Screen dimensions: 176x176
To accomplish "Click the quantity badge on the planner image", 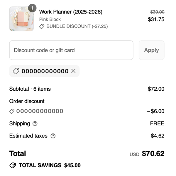I will click(x=32, y=8).
